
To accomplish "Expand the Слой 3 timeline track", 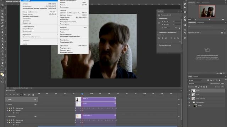I will 6,99.
